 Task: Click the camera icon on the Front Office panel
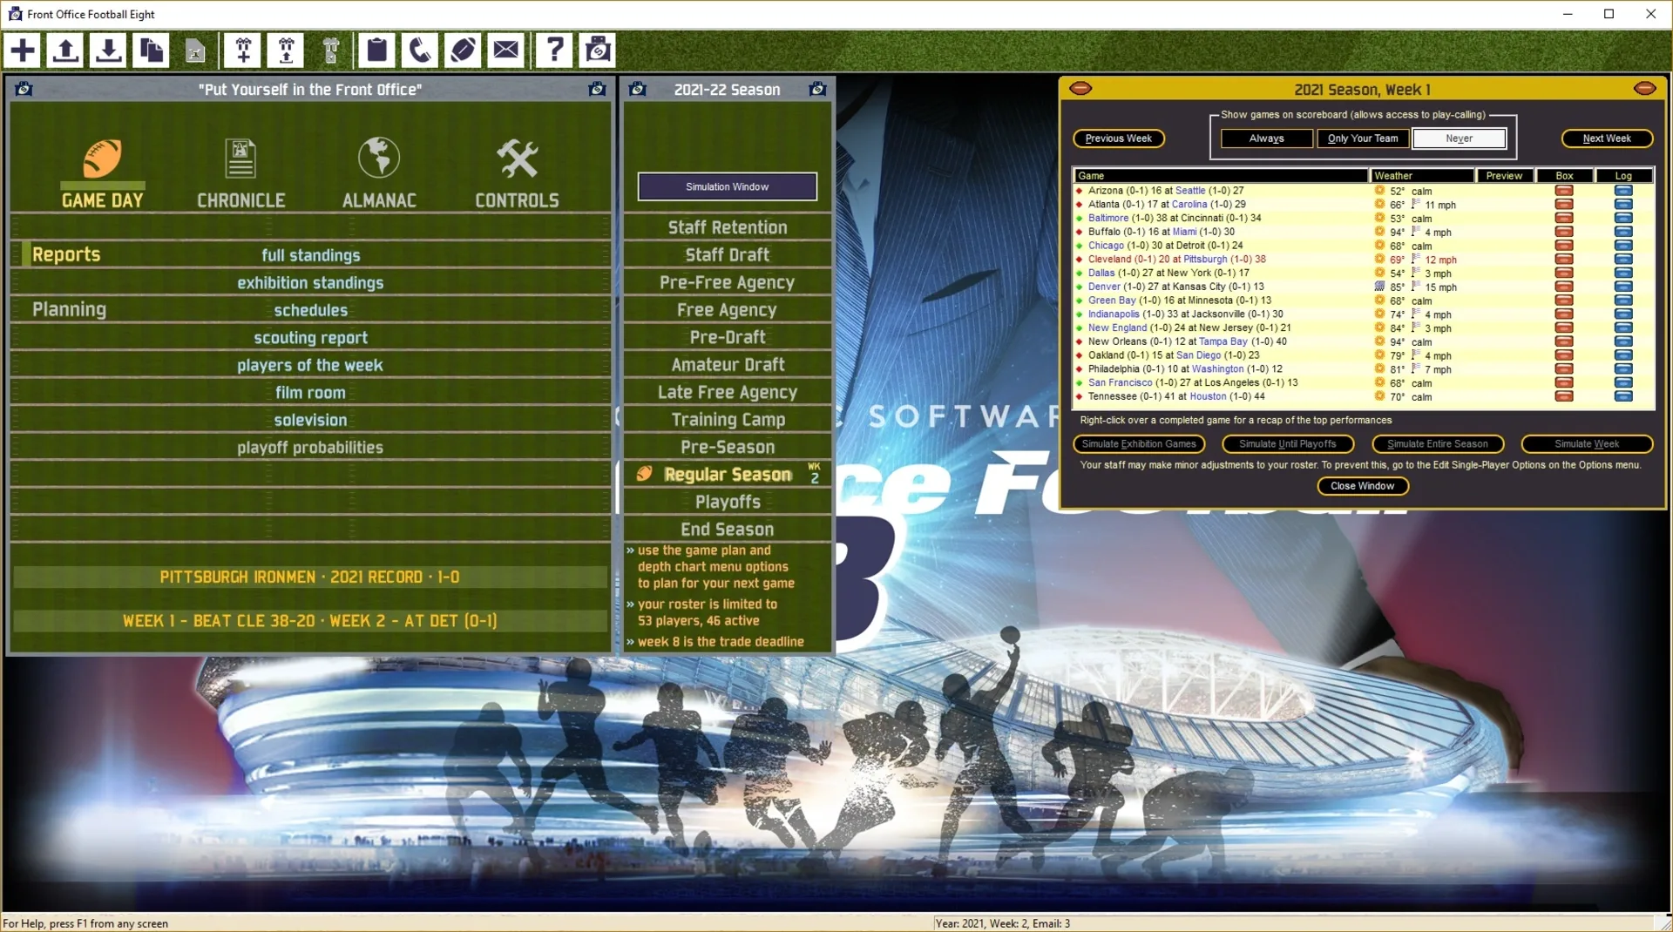(x=24, y=88)
